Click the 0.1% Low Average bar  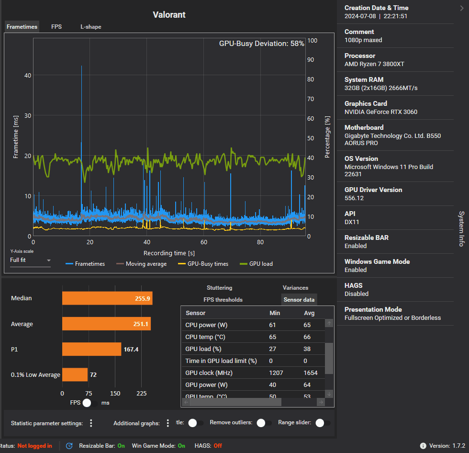tap(75, 374)
